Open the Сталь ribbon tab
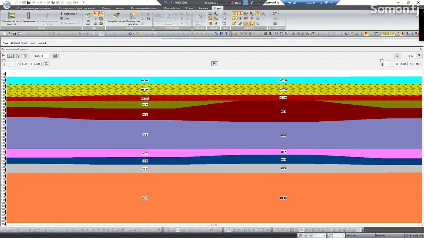 [x=189, y=8]
